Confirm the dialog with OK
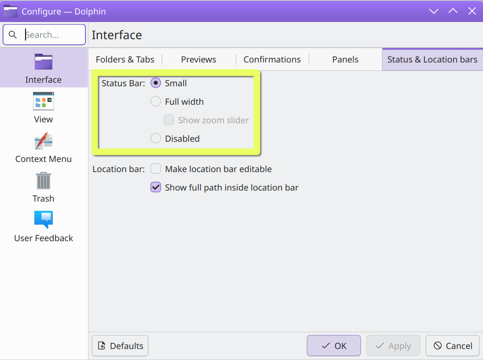 click(x=334, y=346)
